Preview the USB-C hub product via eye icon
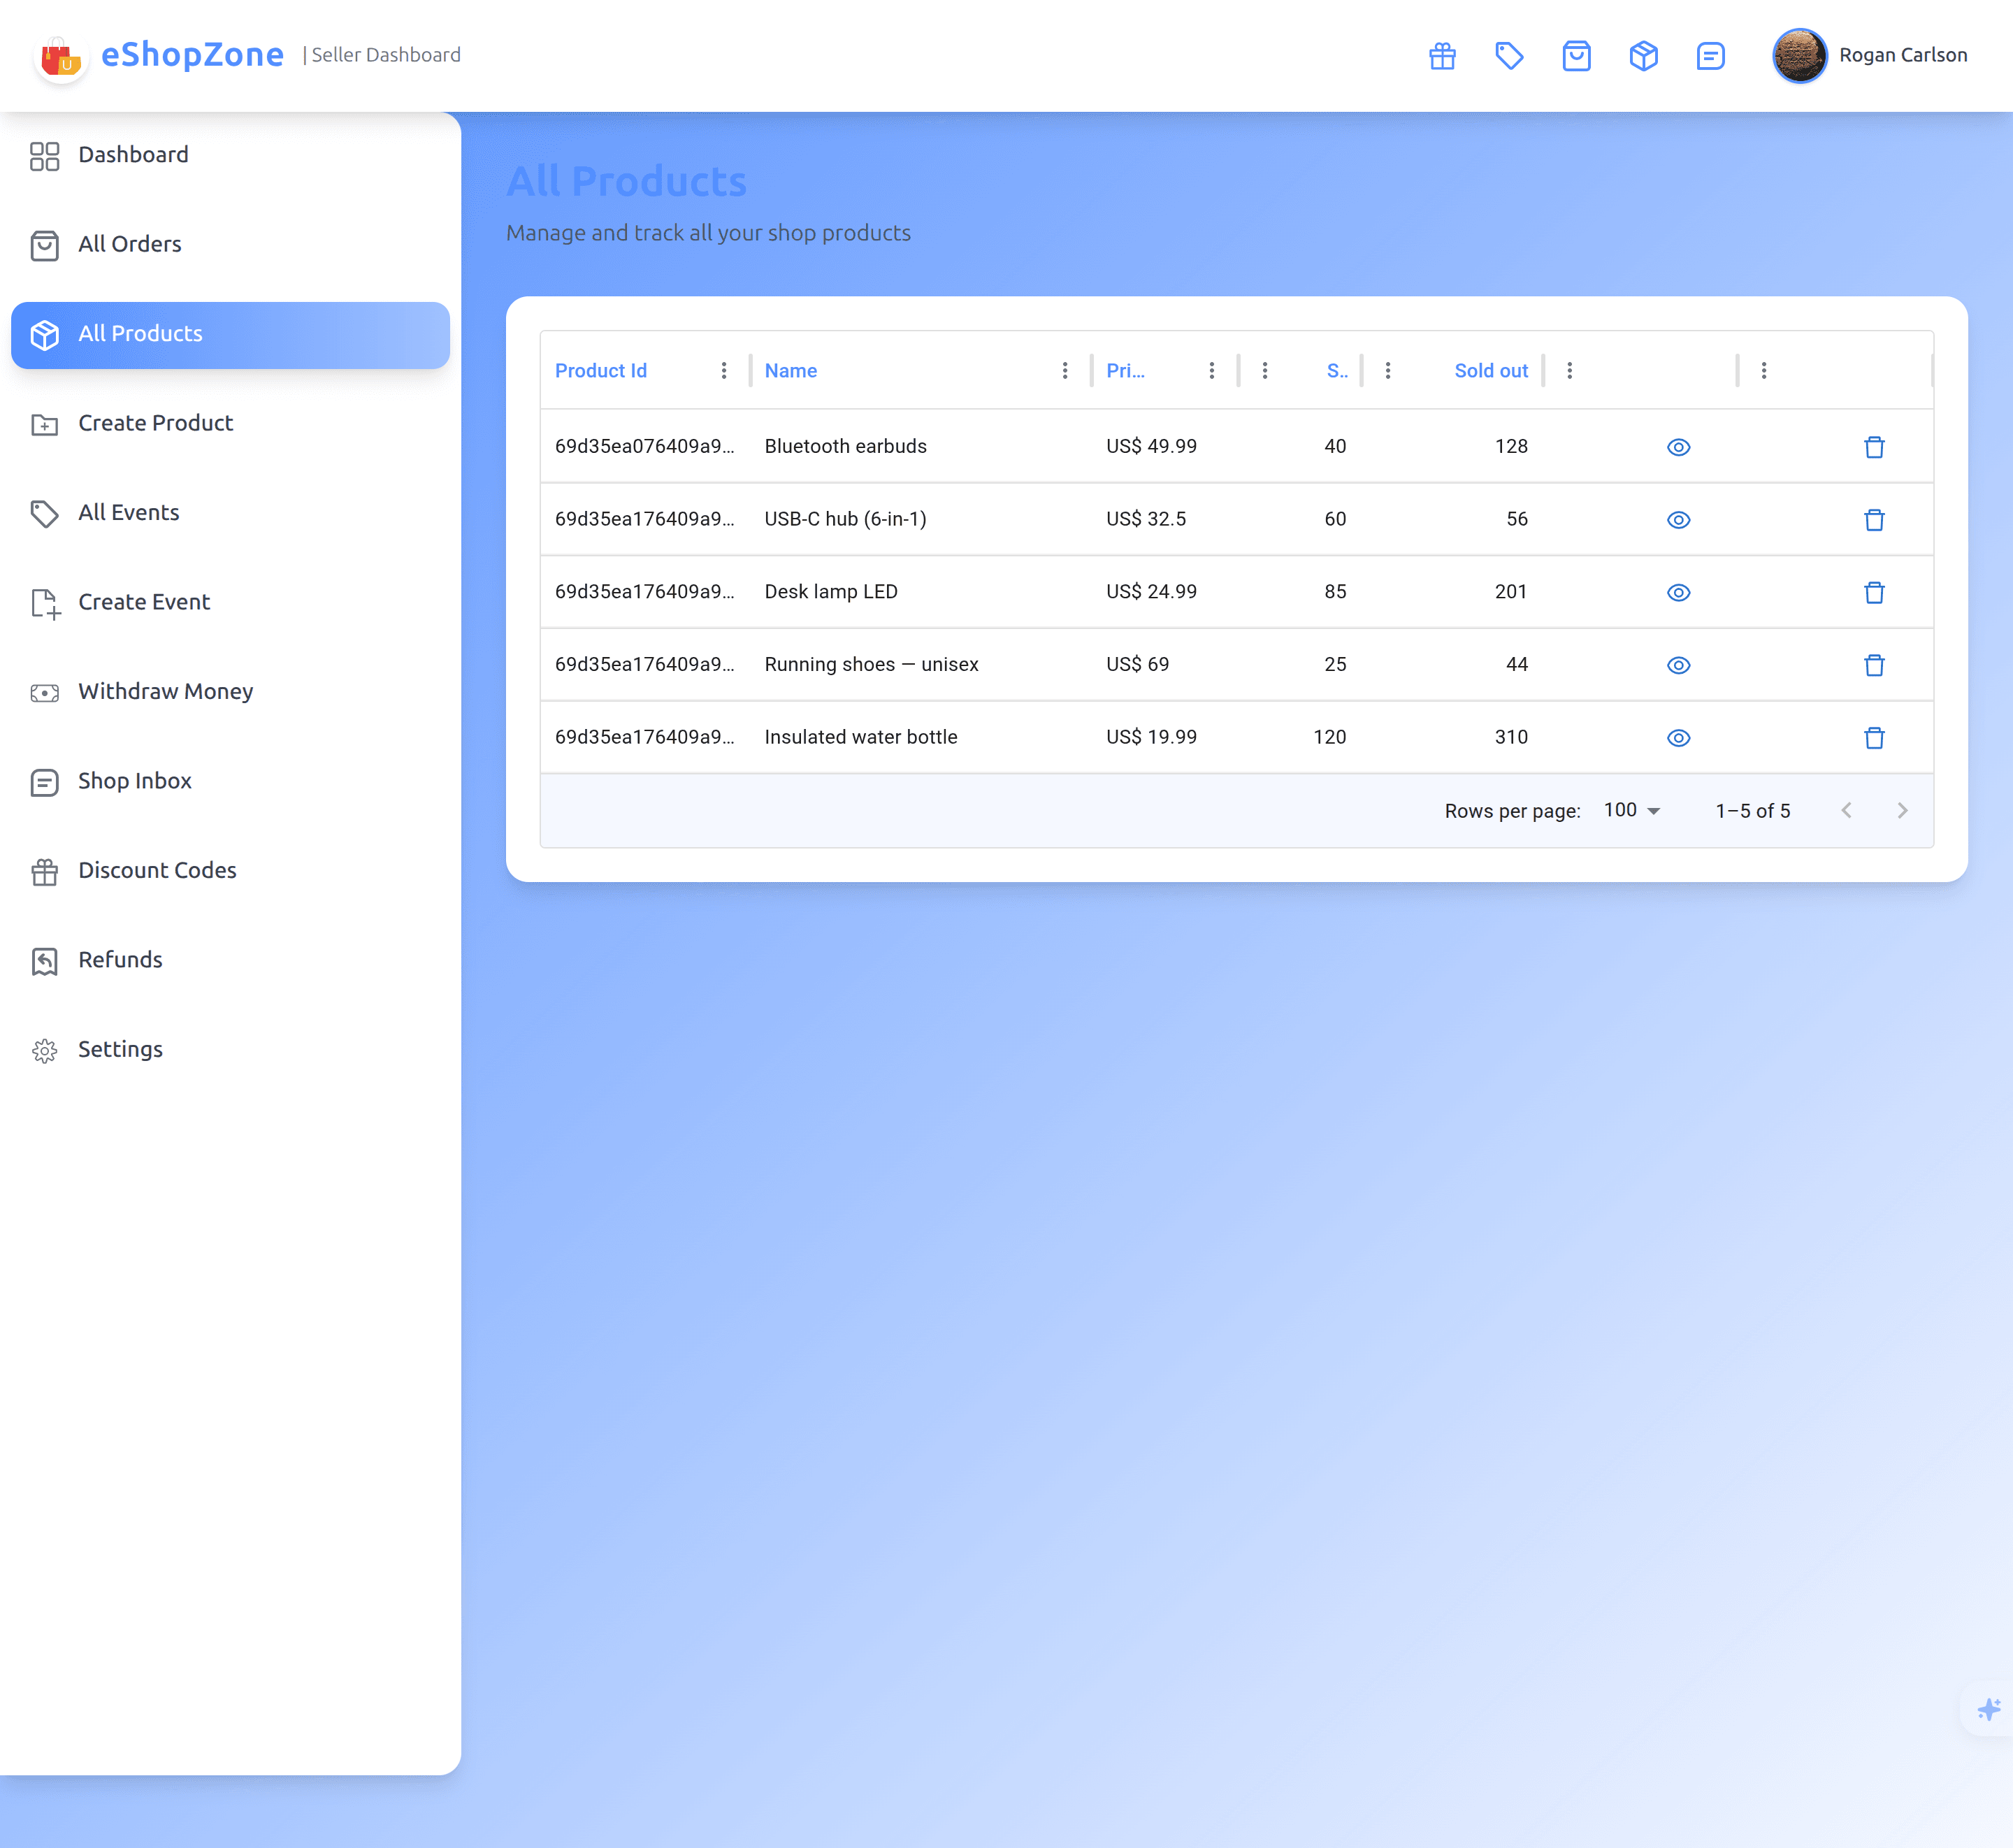Viewport: 2013px width, 1848px height. click(x=1678, y=520)
